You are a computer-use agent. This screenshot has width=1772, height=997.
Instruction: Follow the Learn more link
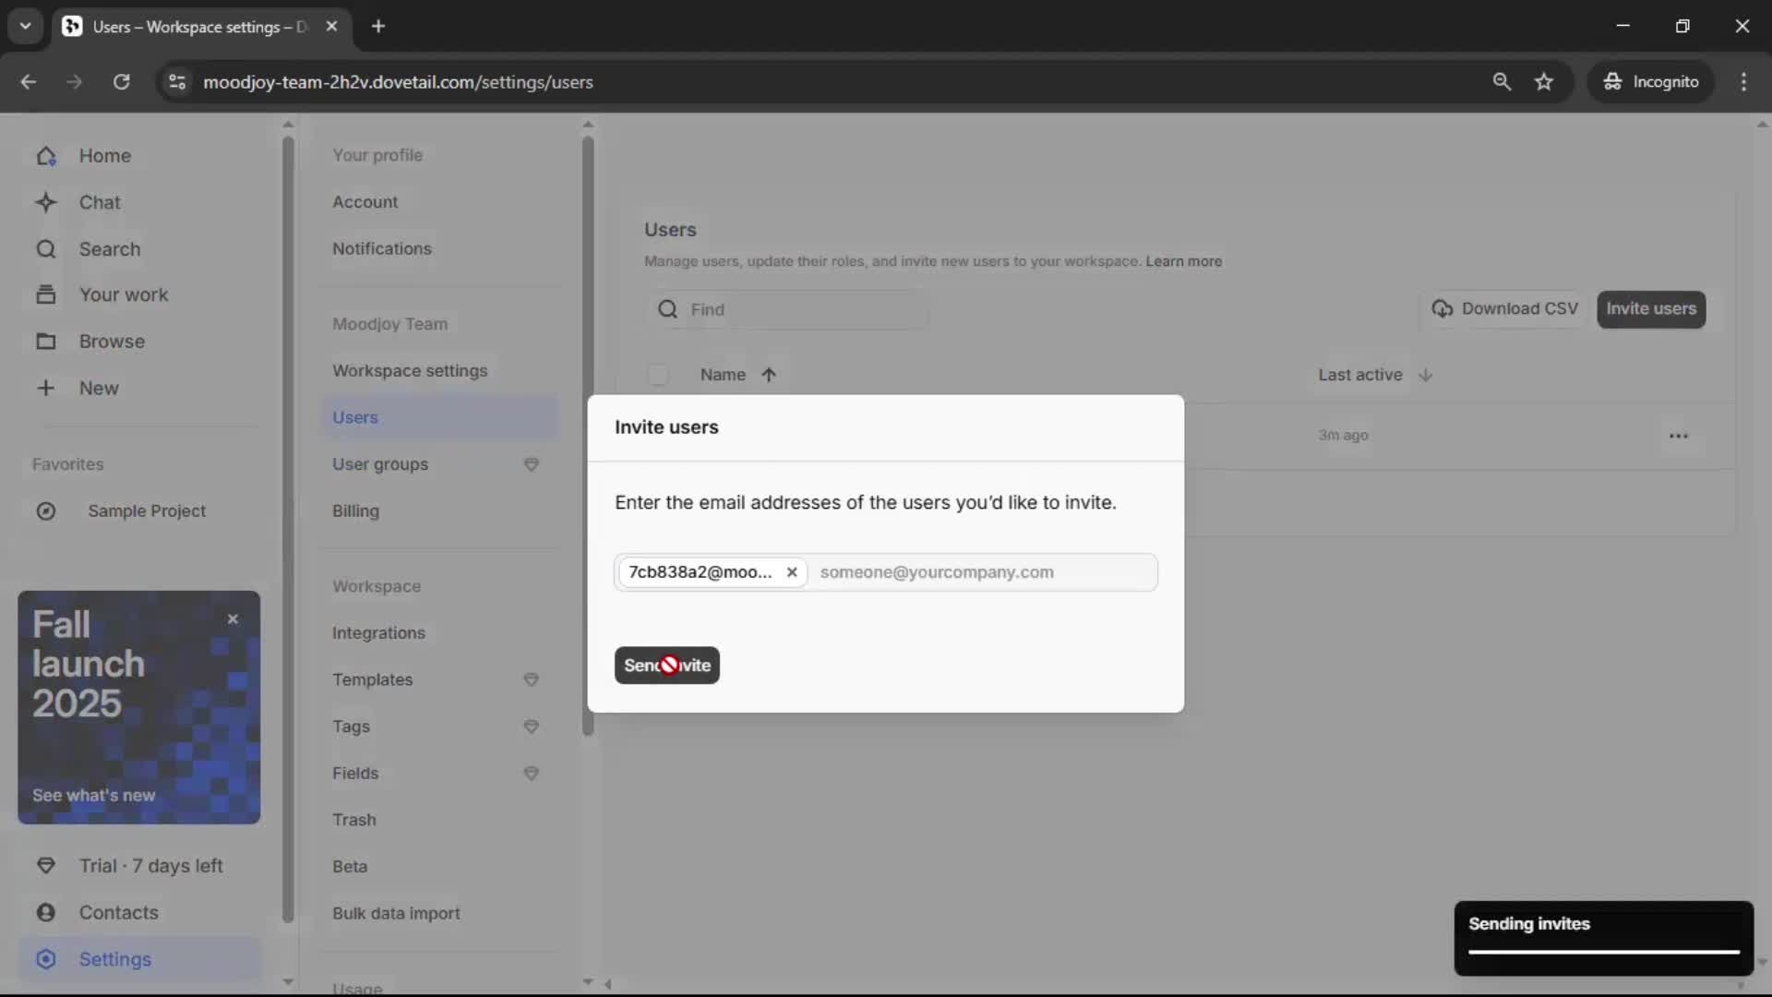click(x=1183, y=261)
